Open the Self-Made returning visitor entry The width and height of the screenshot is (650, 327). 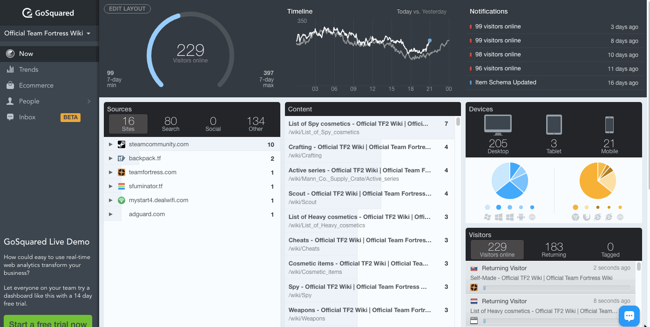pyautogui.click(x=551, y=278)
